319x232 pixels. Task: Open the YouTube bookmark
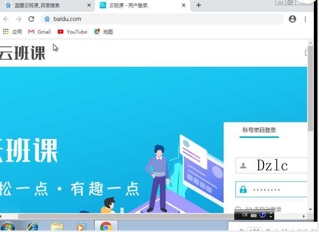coord(72,32)
